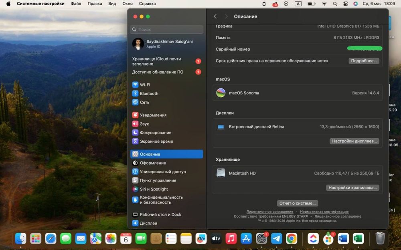Open Хранилище iCloud почти заполнено notice
The height and width of the screenshot is (250, 401).
[x=166, y=61]
